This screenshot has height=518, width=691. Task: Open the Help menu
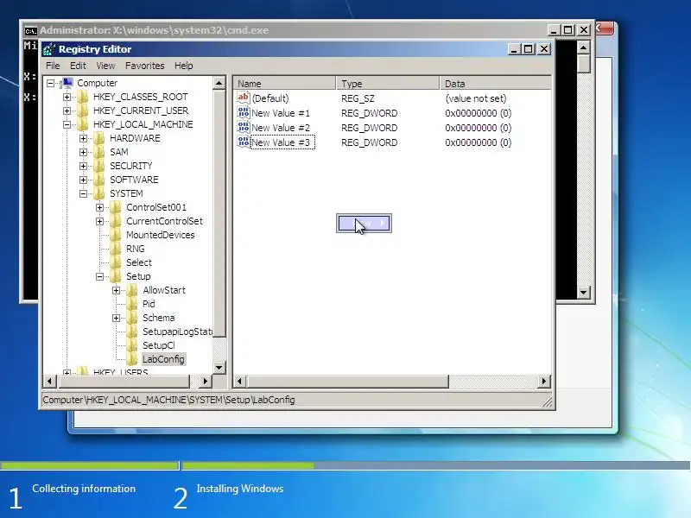[x=184, y=66]
